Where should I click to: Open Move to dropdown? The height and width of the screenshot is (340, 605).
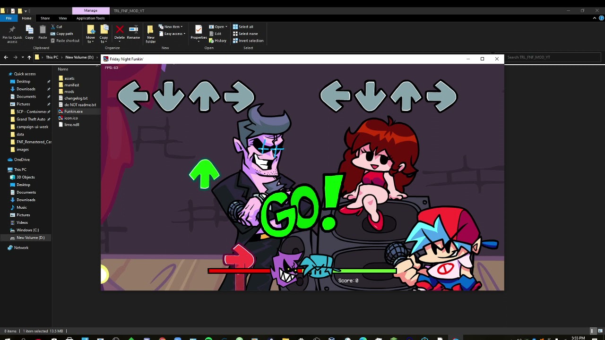[x=90, y=34]
